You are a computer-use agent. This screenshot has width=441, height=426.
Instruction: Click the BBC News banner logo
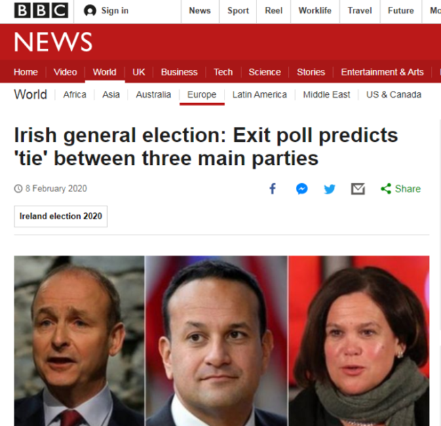tap(53, 42)
